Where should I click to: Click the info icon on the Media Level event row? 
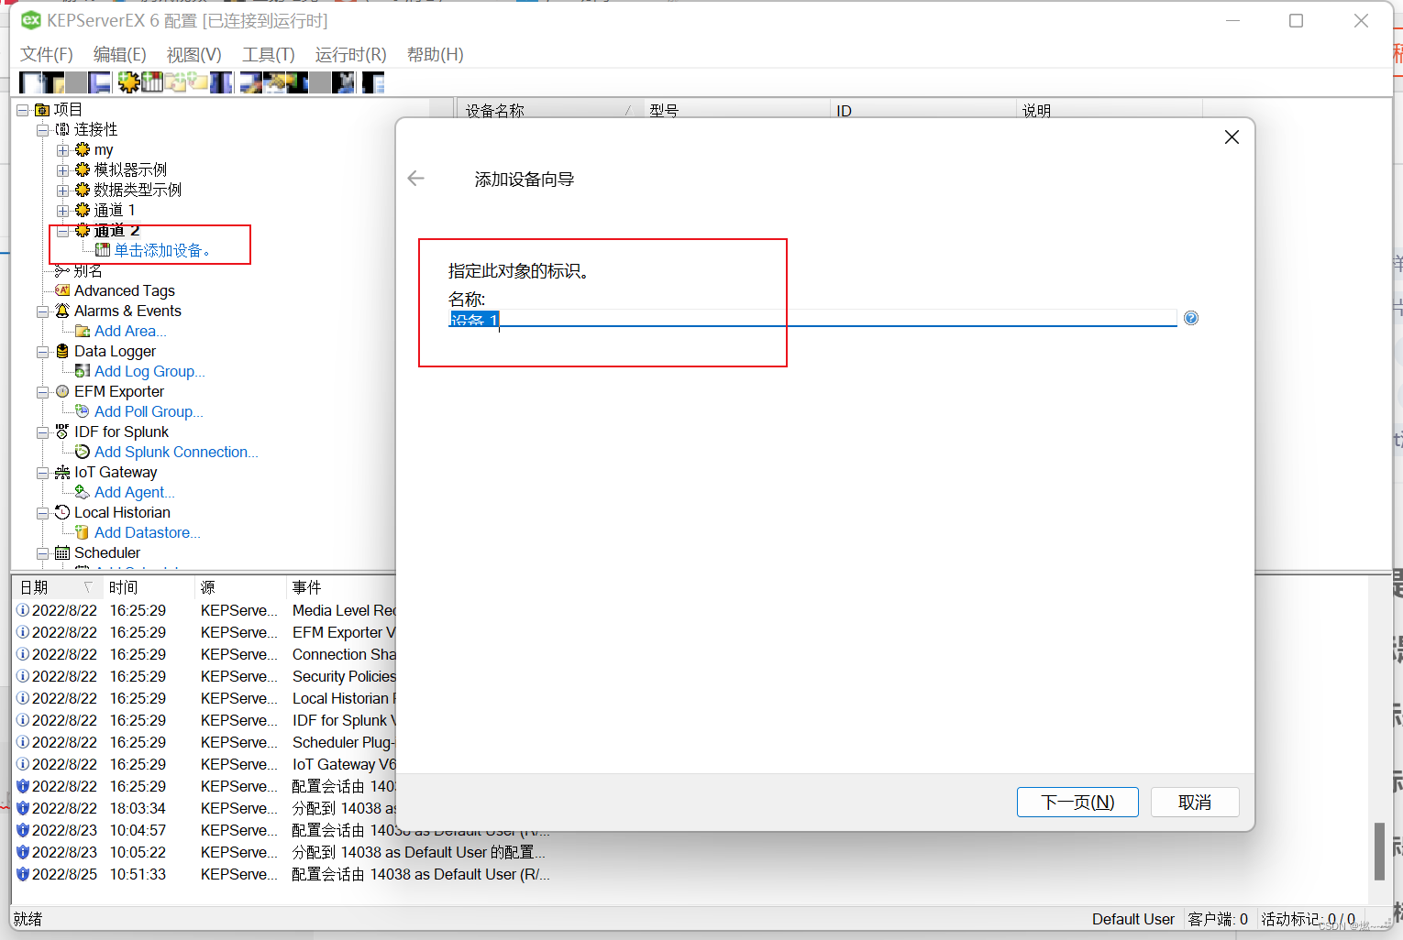pyautogui.click(x=23, y=610)
